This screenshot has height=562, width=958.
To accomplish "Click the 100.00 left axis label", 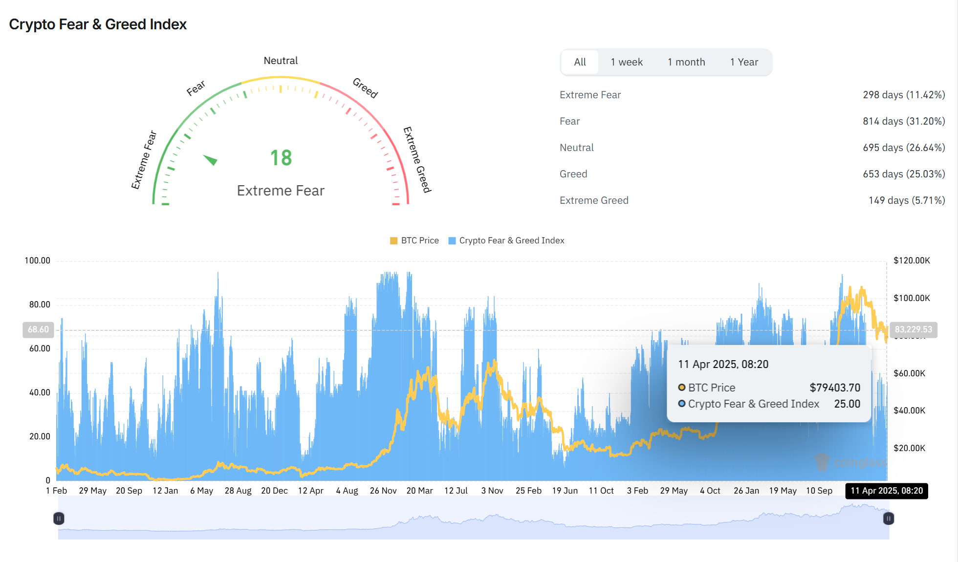I will pyautogui.click(x=38, y=260).
